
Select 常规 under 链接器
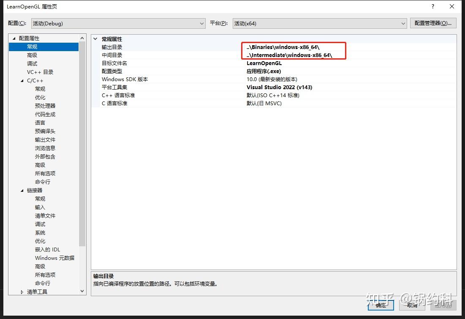click(40, 199)
